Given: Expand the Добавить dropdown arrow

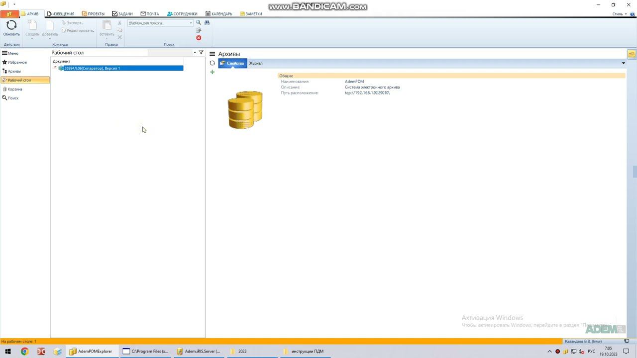Looking at the screenshot, I should click(x=50, y=38).
